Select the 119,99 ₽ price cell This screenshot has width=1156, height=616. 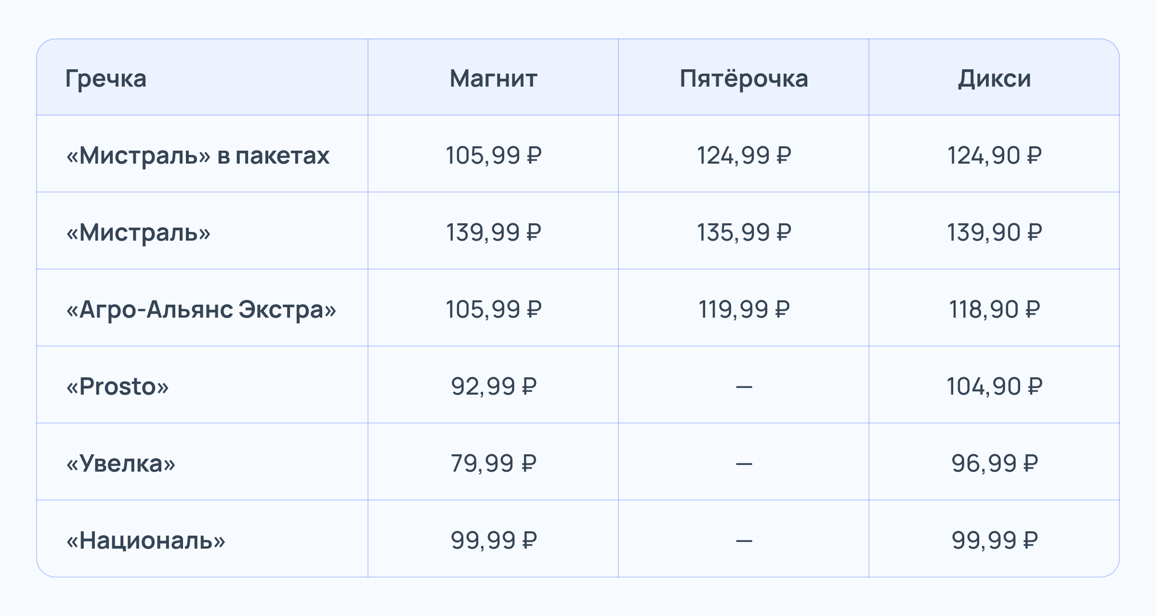click(x=744, y=309)
